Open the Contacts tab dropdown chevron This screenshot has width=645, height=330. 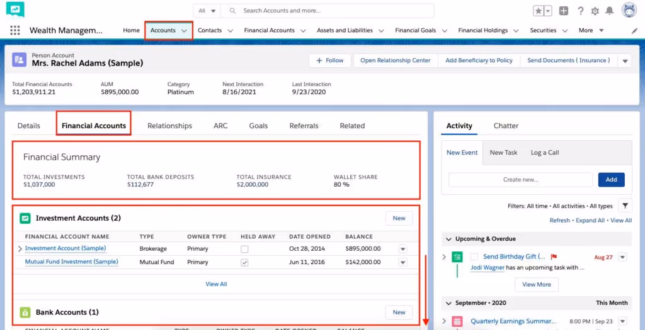231,30
